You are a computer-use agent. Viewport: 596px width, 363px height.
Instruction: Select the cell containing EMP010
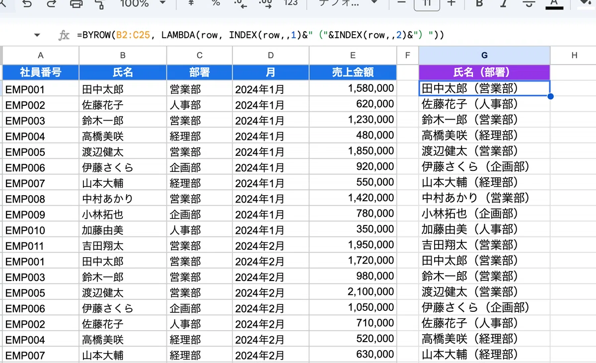point(40,230)
